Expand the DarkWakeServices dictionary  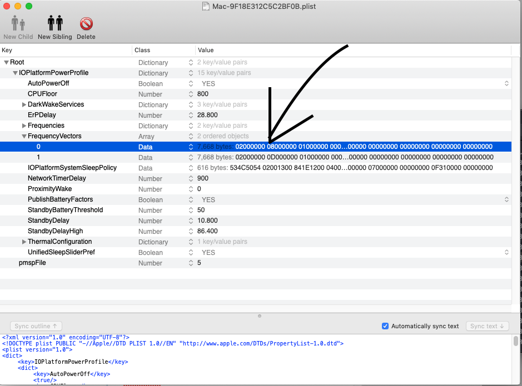pos(24,104)
